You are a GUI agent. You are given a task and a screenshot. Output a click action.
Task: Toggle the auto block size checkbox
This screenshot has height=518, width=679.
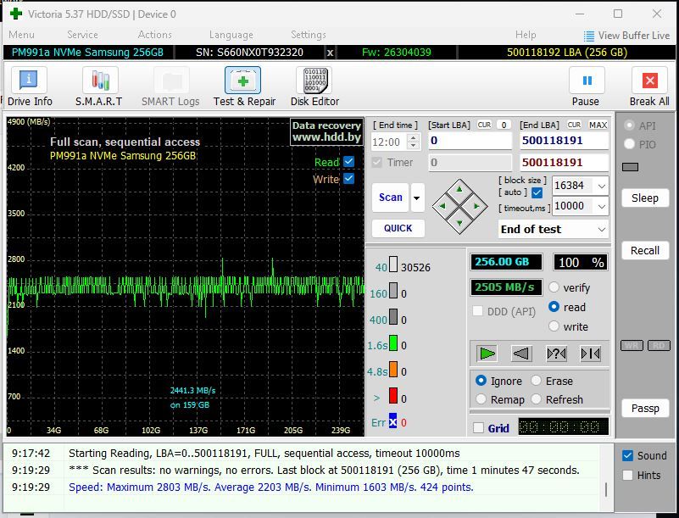tap(537, 192)
